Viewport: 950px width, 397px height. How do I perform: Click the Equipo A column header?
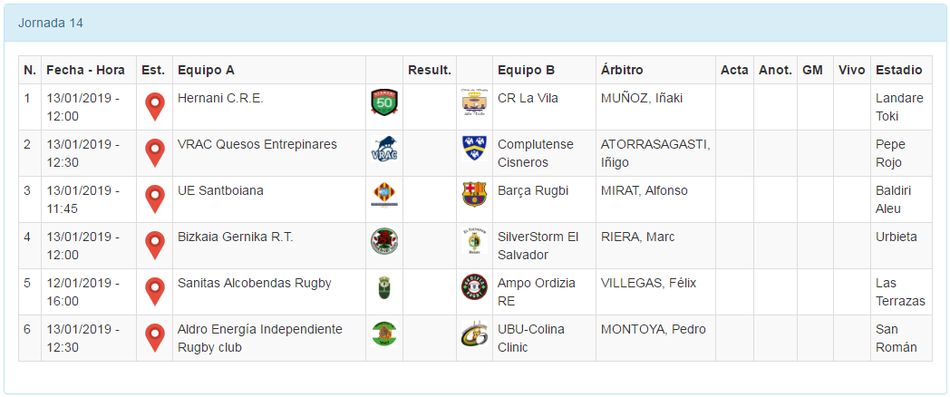pyautogui.click(x=206, y=70)
